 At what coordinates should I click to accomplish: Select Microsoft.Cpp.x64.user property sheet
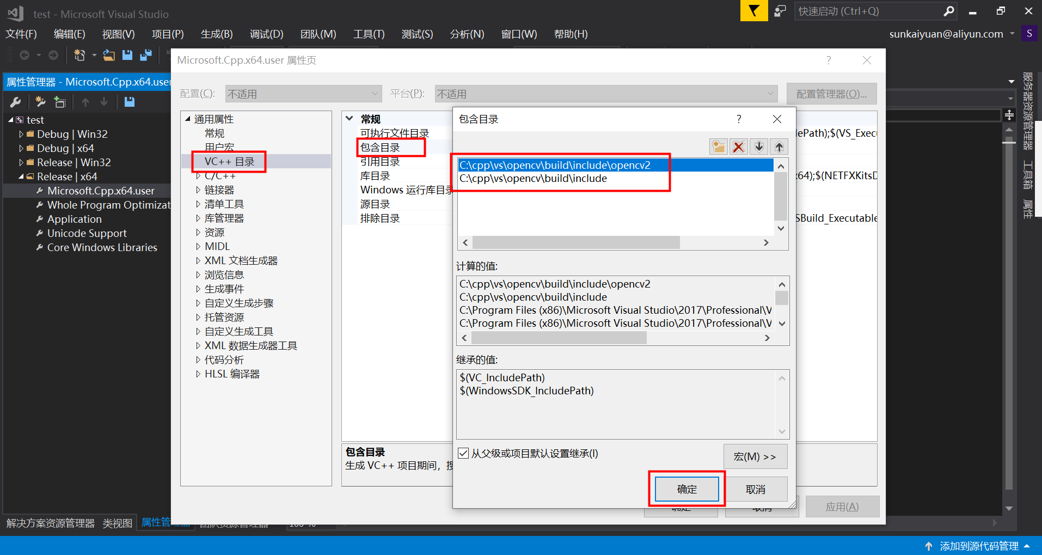point(101,191)
